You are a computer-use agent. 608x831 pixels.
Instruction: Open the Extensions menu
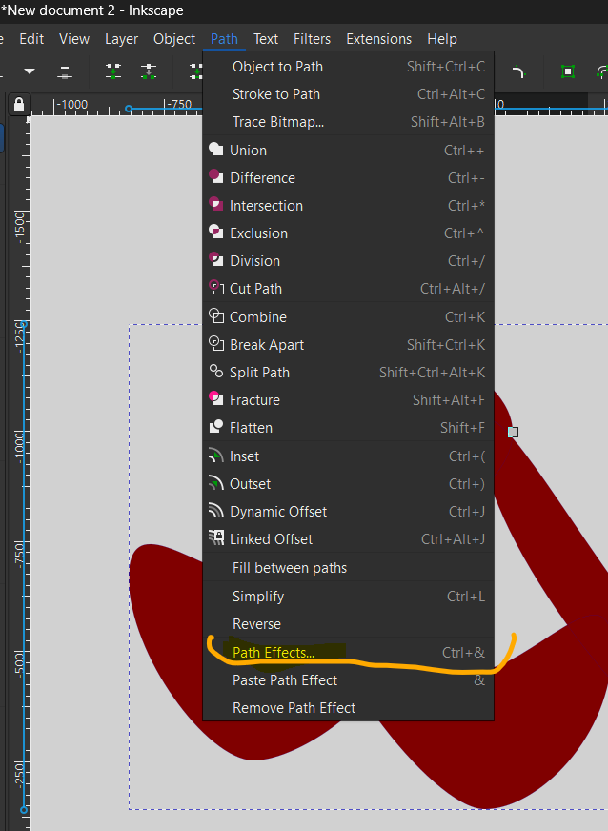click(379, 39)
